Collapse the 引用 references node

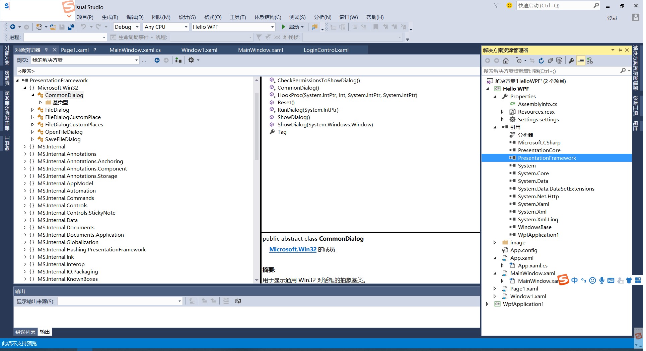[495, 127]
